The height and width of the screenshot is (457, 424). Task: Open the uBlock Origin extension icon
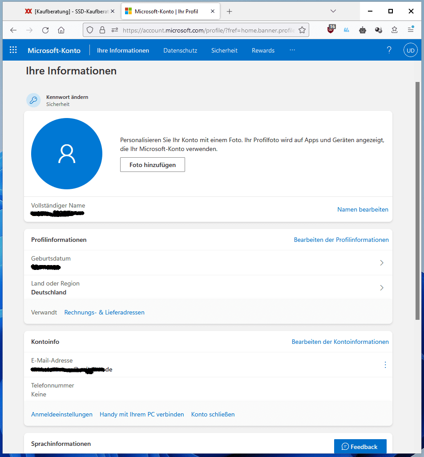click(x=331, y=30)
